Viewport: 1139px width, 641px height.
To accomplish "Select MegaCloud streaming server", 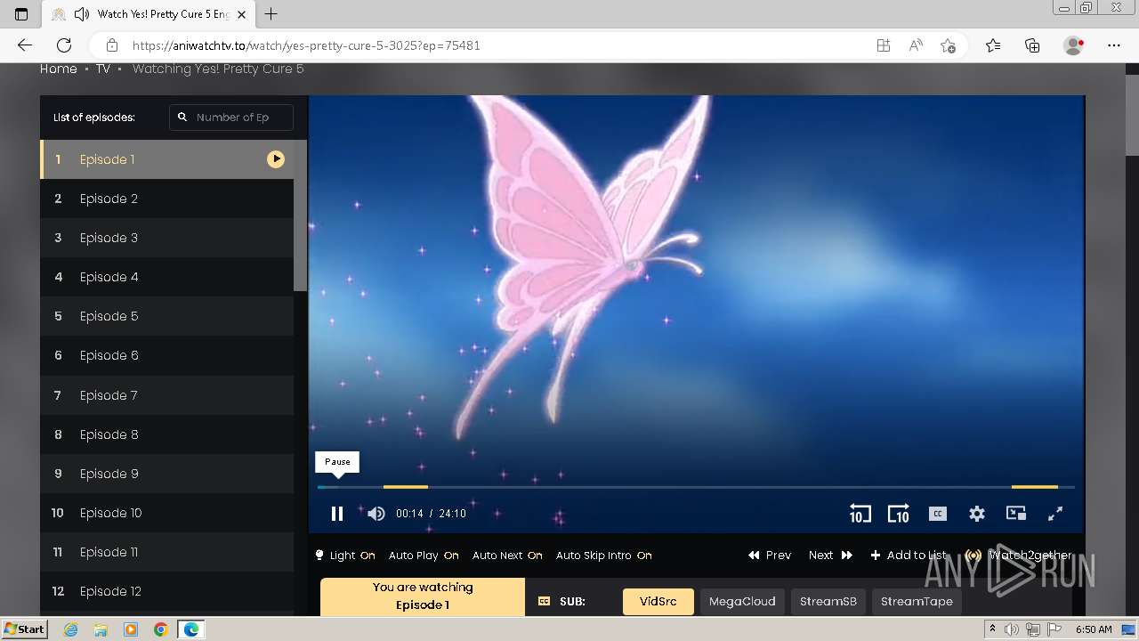I will point(742,602).
